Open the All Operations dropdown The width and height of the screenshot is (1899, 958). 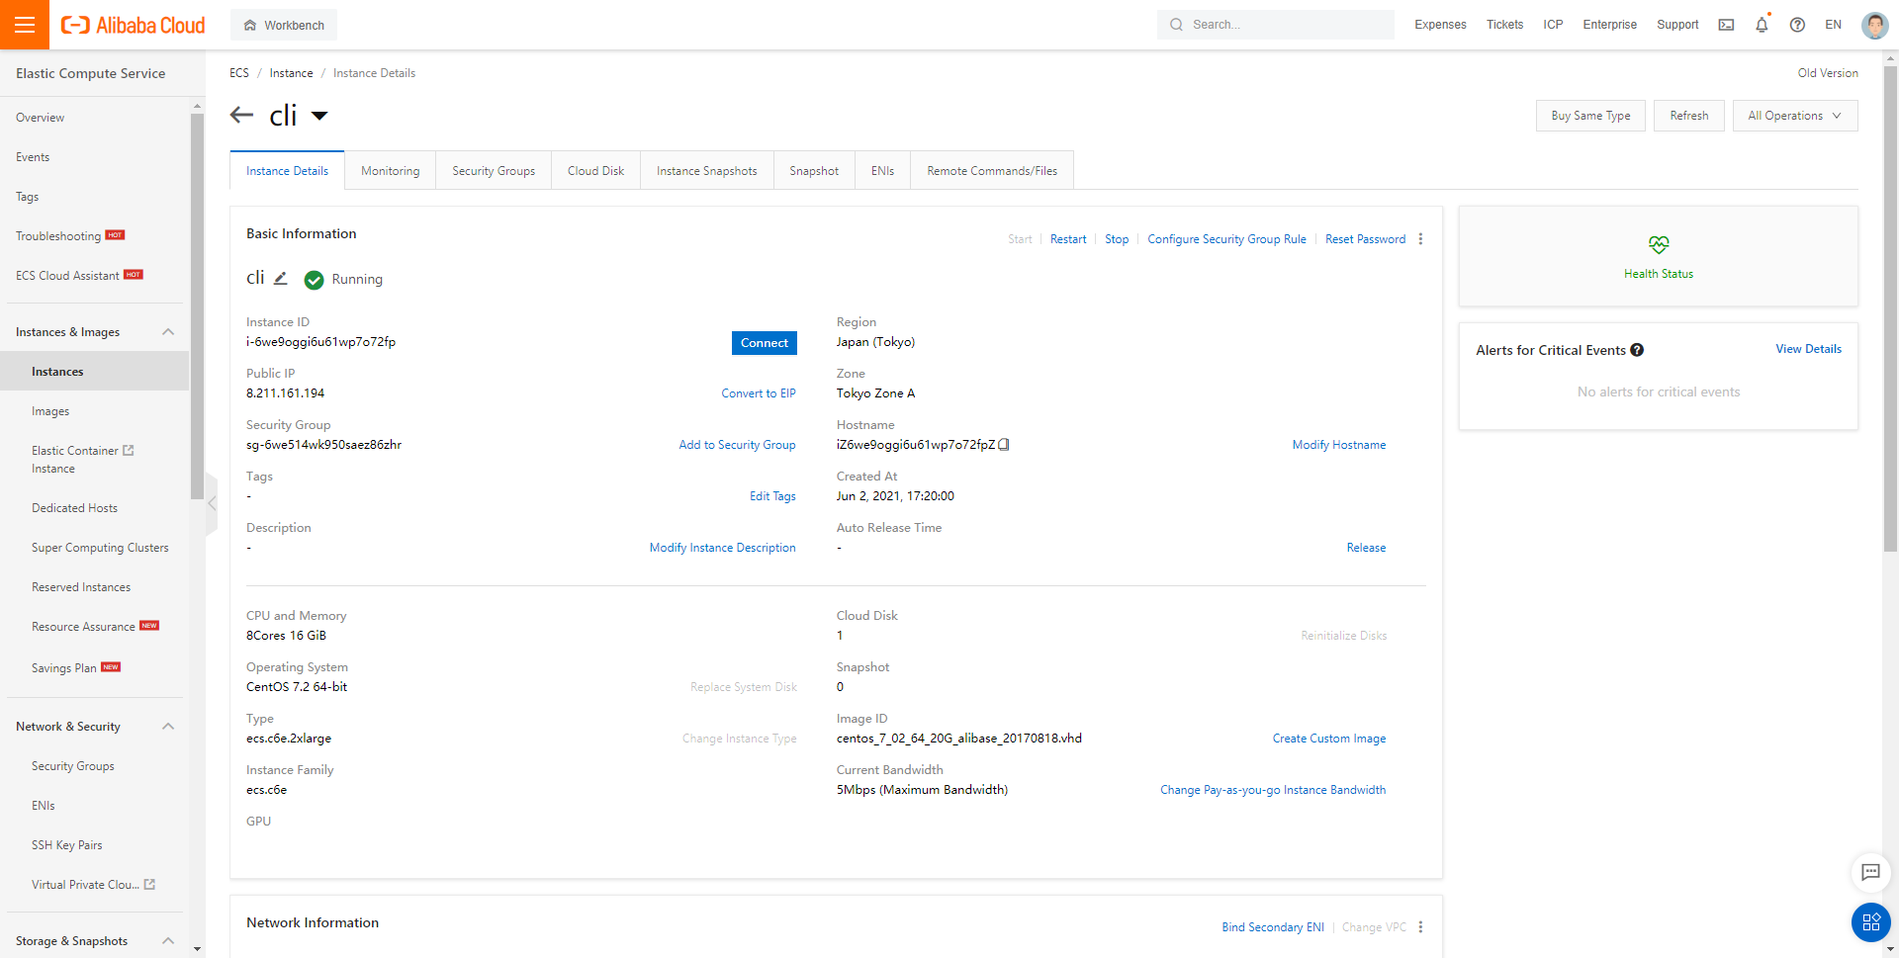1794,116
